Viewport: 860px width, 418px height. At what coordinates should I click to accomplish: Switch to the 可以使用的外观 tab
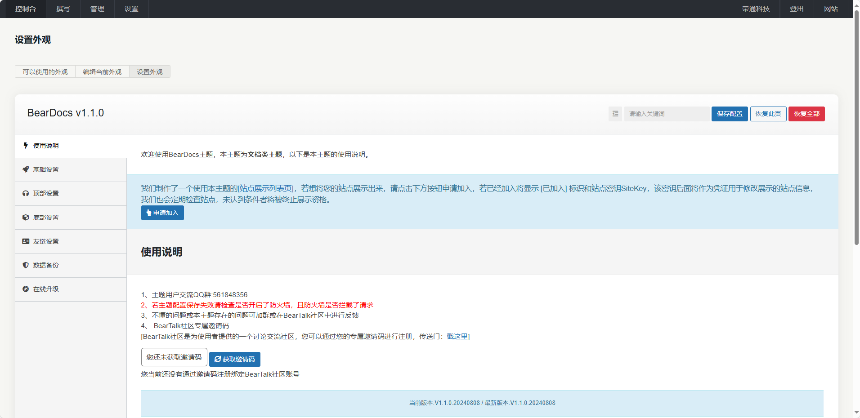point(45,72)
